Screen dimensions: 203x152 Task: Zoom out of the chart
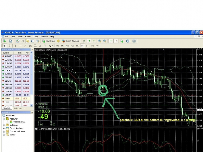105,41
